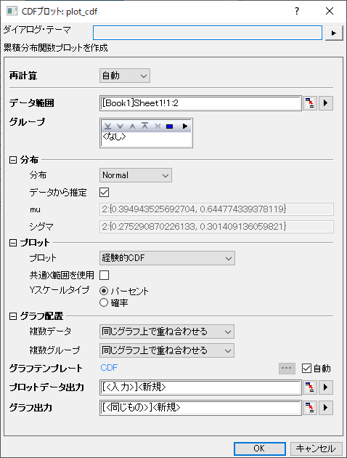
Task: Click move-to-bottom icon in グループ toolbar
Action: pos(108,126)
